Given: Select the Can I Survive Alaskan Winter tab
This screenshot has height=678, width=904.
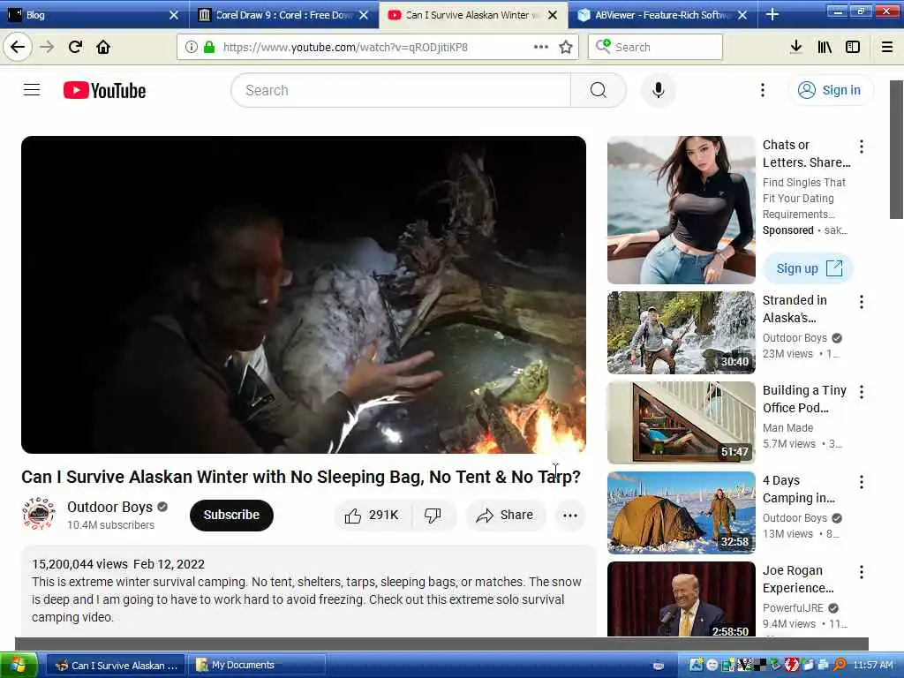Looking at the screenshot, I should click(473, 15).
